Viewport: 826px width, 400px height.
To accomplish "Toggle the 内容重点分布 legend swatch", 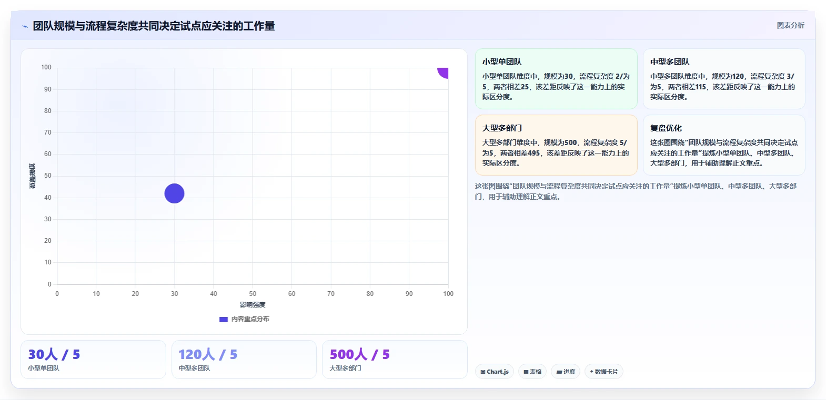I will [x=224, y=319].
